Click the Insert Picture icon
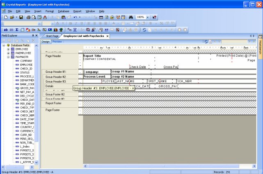This screenshot has height=174, width=263. (x=50, y=30)
